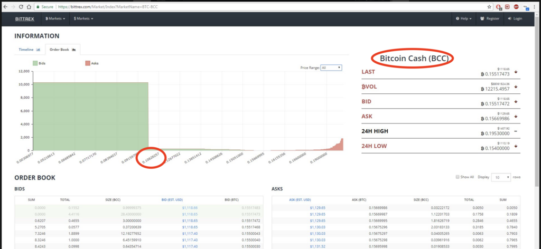541x249 pixels.
Task: Toggle the green Bids legend swatch
Action: point(35,63)
